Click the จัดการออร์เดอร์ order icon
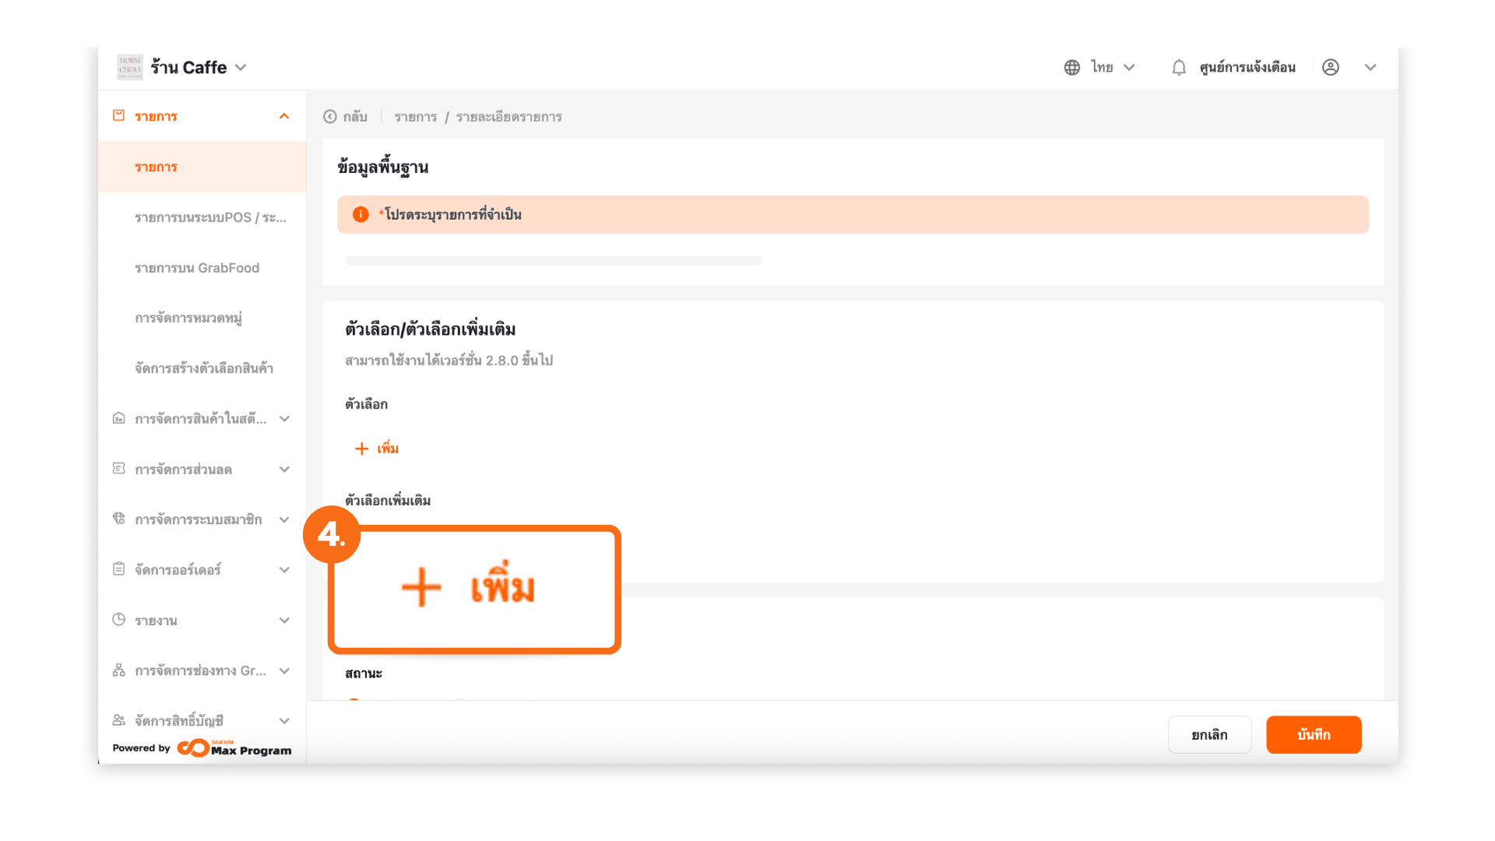1495x841 pixels. coord(118,569)
